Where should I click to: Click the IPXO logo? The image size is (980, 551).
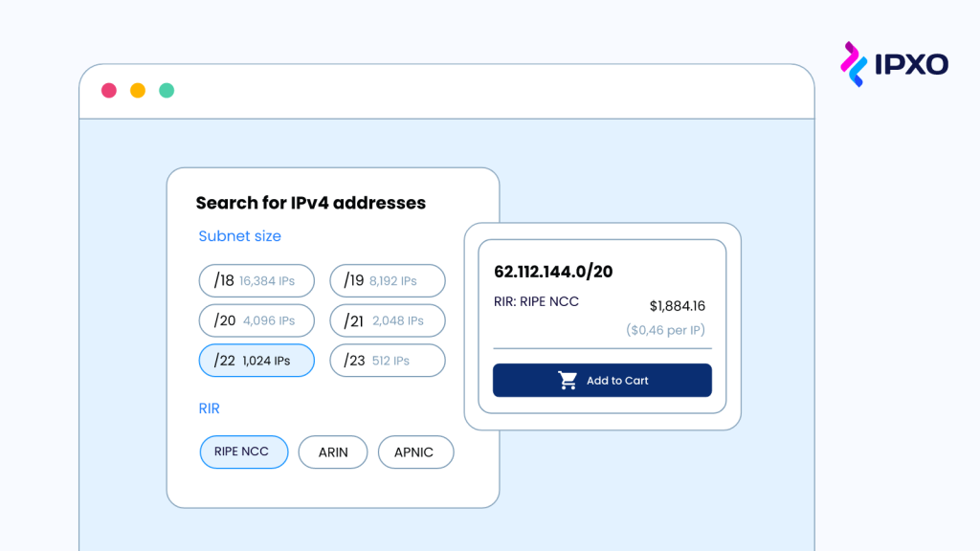[x=894, y=64]
